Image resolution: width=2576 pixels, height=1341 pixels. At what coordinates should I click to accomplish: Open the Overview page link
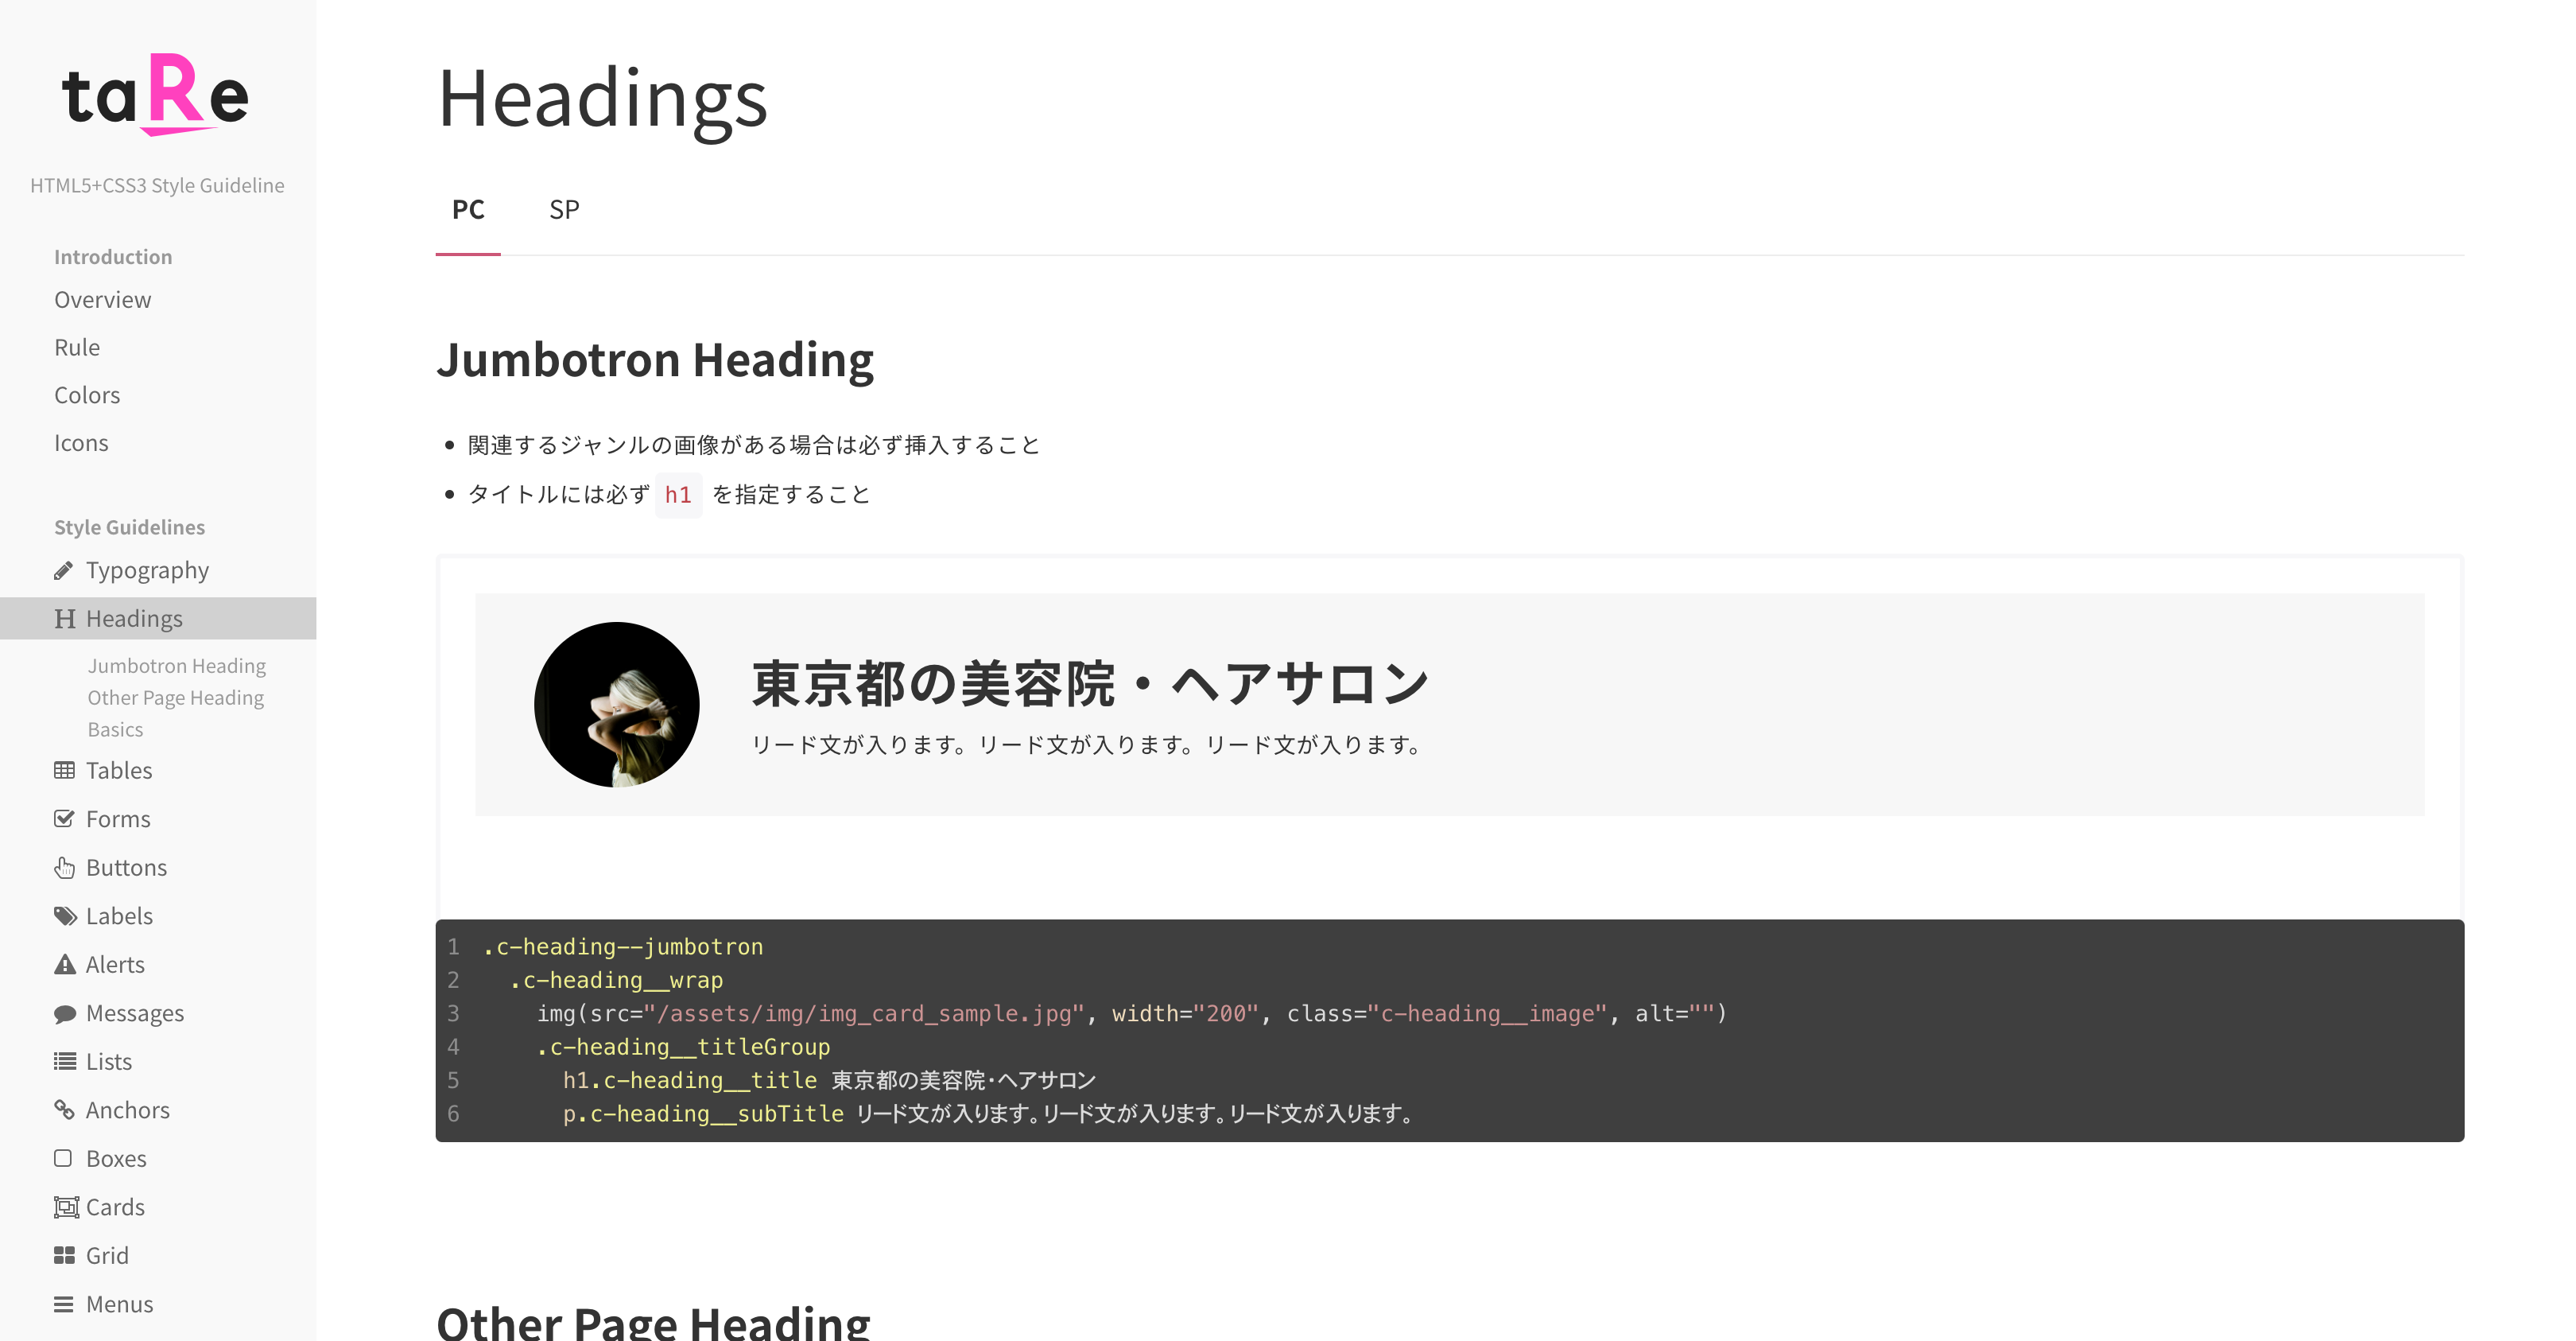point(102,299)
